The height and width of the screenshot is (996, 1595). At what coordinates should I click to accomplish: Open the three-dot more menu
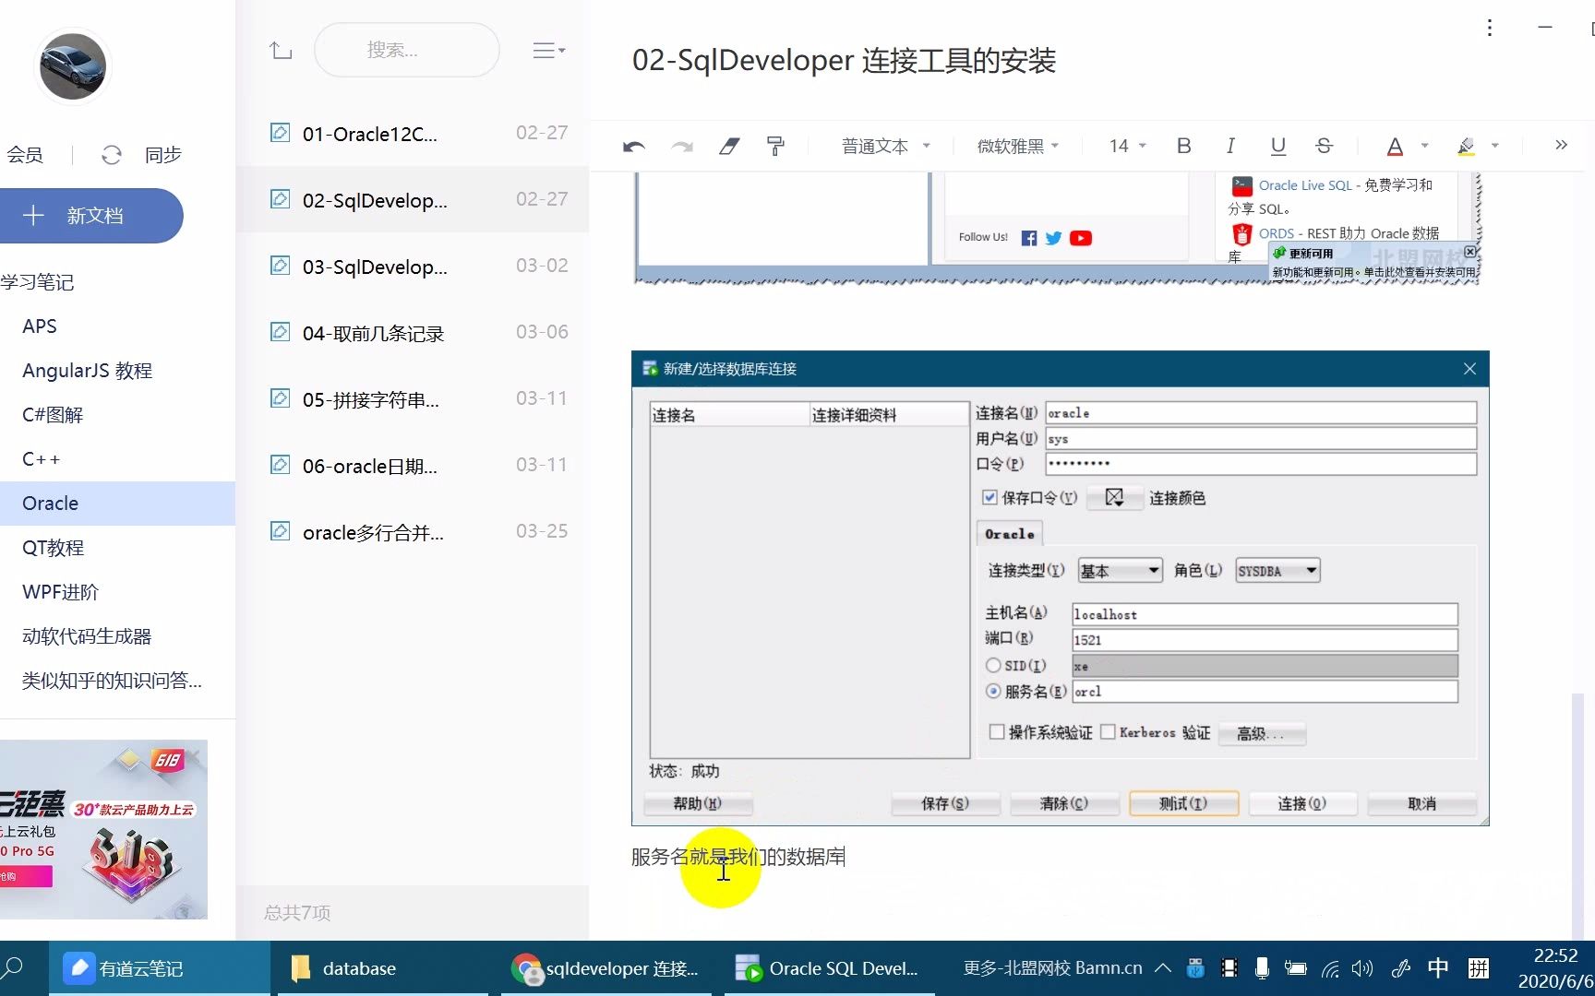[x=1490, y=28]
